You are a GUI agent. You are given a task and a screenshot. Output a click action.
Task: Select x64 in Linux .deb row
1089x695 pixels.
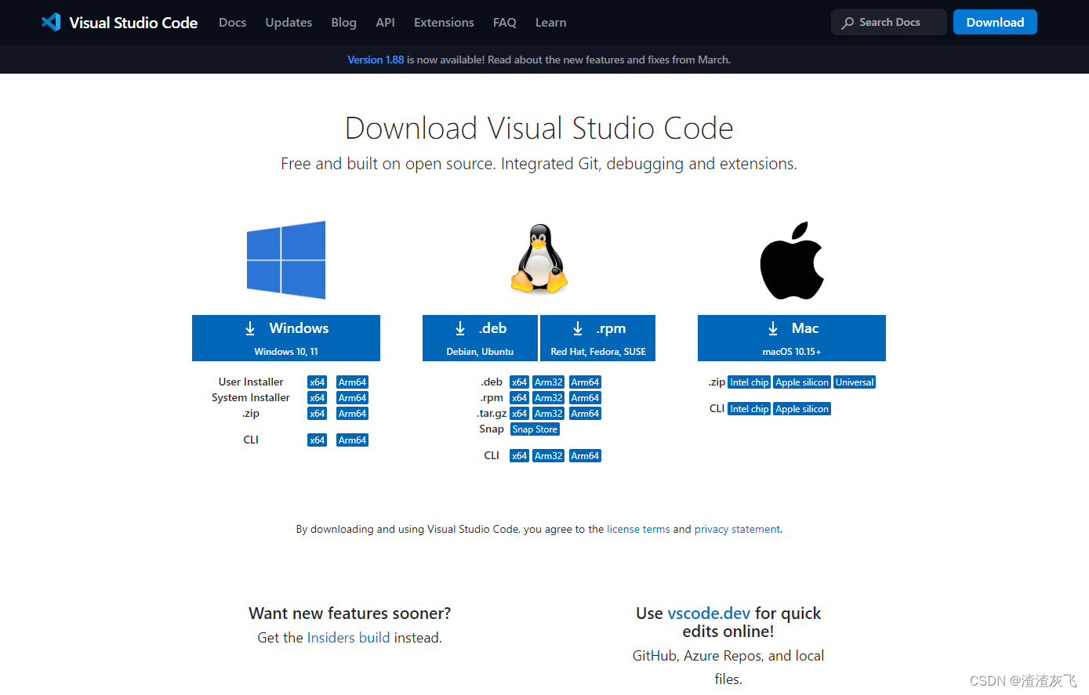[519, 382]
